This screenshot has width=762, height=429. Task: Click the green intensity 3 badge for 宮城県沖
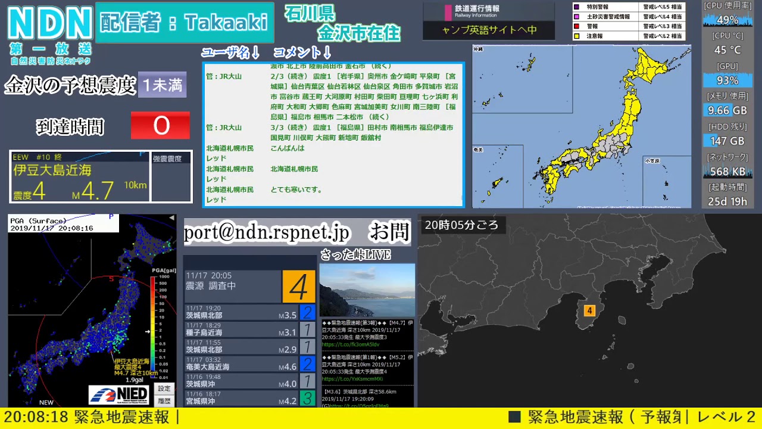pos(307,398)
